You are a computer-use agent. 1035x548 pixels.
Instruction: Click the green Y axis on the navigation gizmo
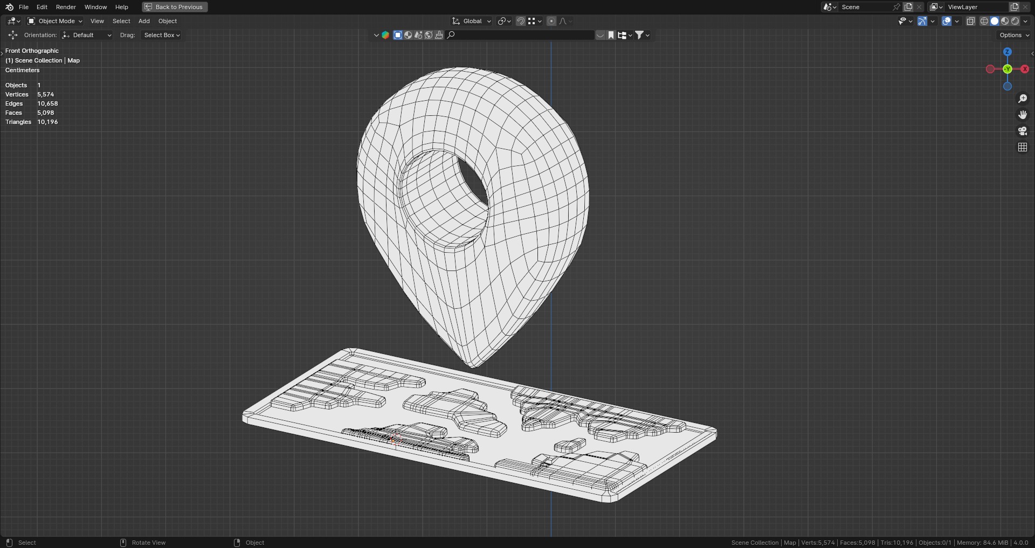click(x=1007, y=69)
